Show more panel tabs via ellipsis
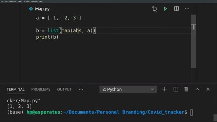This screenshot has width=217, height=122. coord(81,89)
